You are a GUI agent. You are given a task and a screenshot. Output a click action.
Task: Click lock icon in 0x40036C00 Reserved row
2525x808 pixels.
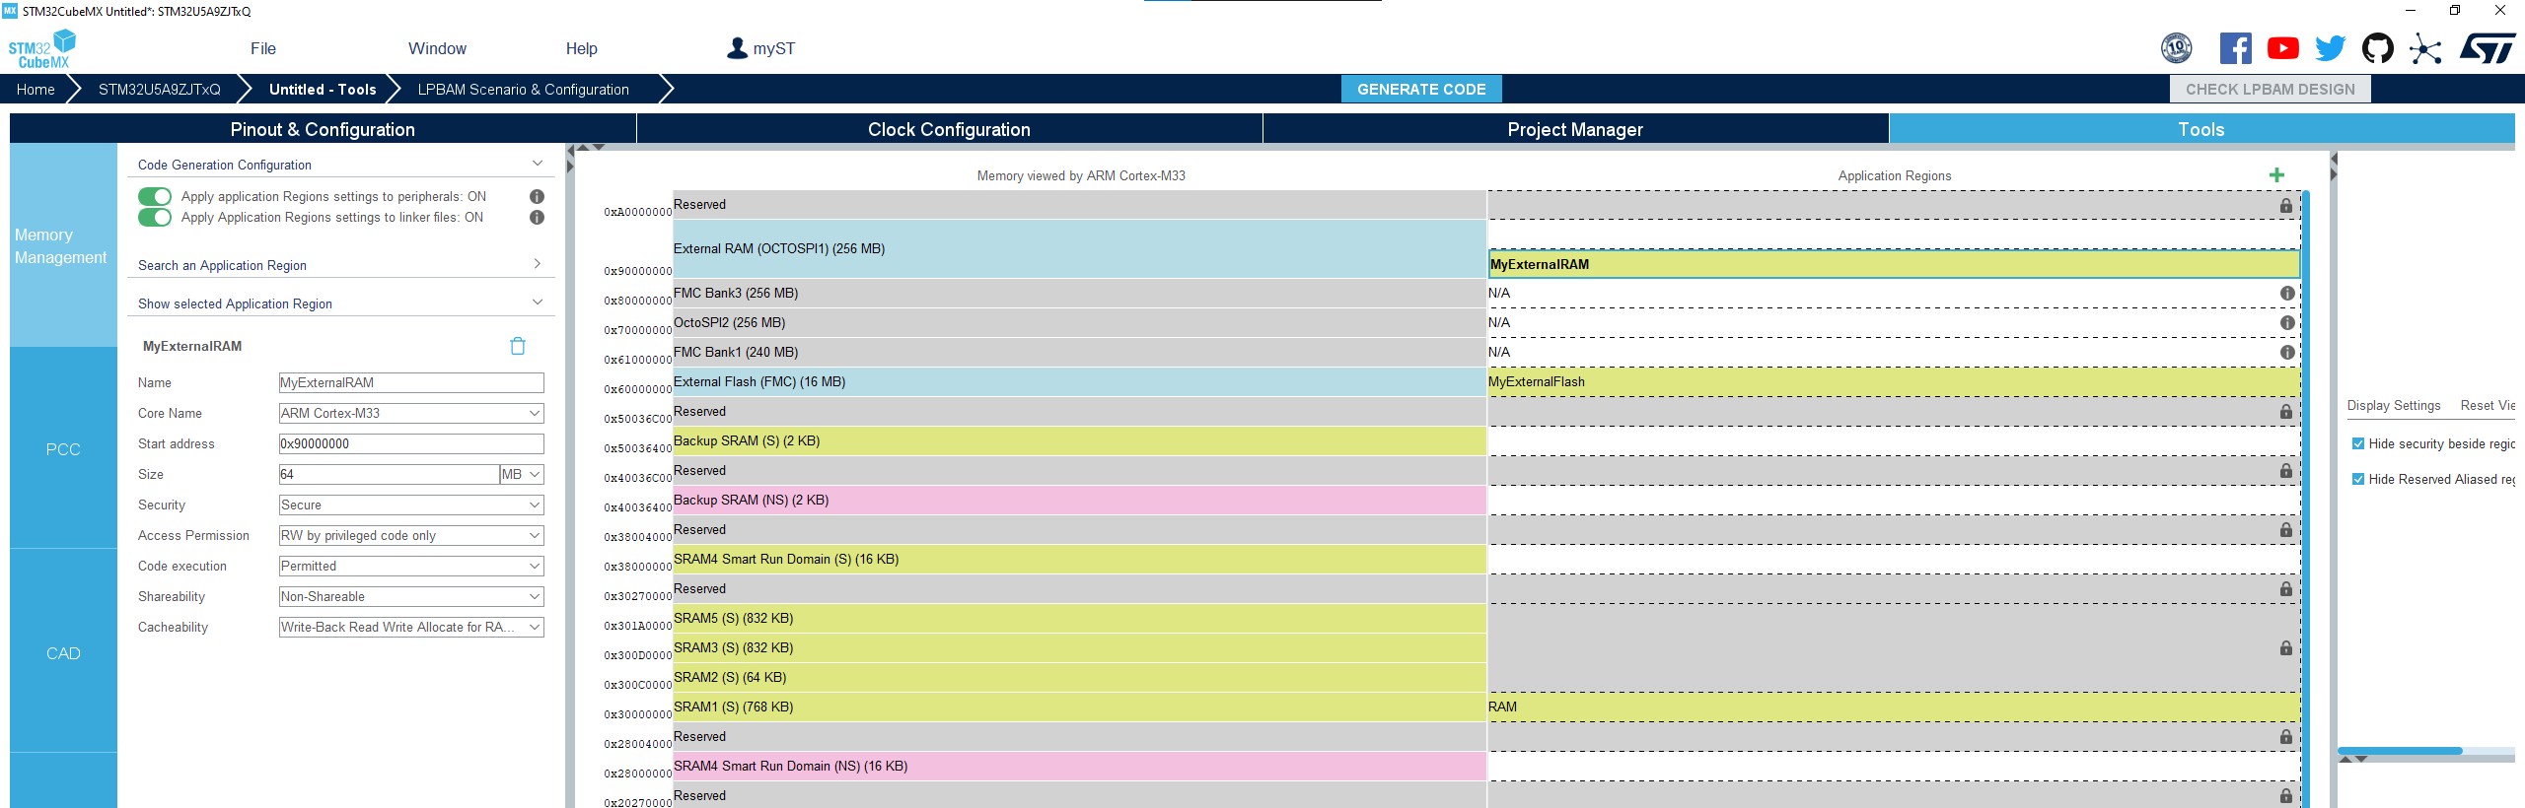(2286, 470)
